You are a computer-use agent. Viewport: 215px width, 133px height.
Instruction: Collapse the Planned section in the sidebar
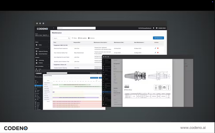49,49
